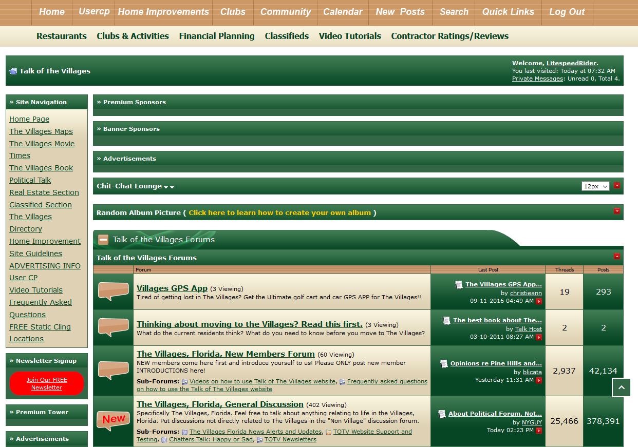Go to last post arrow by Today 02:23 PM
Viewport: 638px width, 447px height.
539,431
